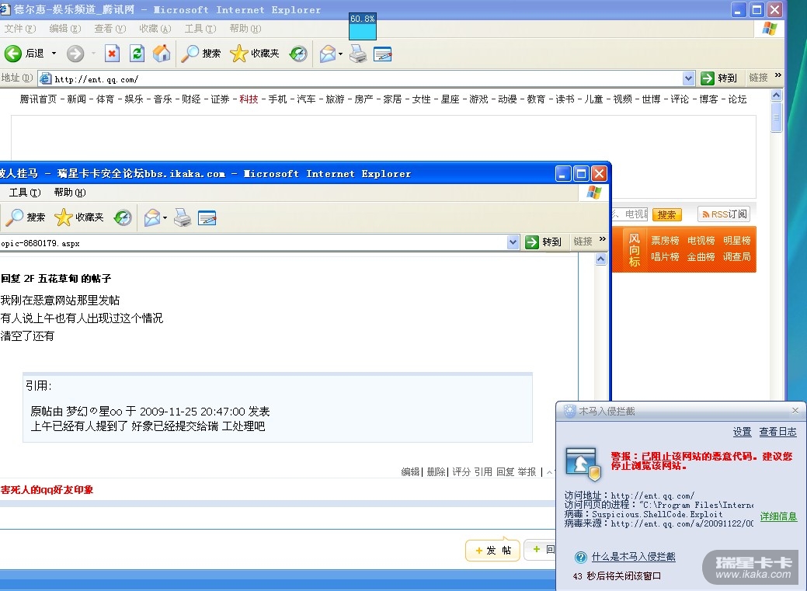Open the 收藏(A) menu
The height and width of the screenshot is (591, 807).
click(x=155, y=28)
